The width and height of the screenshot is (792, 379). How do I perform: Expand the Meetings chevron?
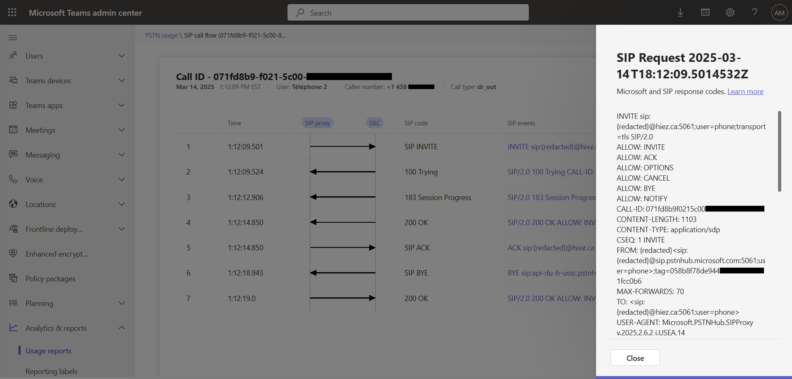click(x=122, y=130)
